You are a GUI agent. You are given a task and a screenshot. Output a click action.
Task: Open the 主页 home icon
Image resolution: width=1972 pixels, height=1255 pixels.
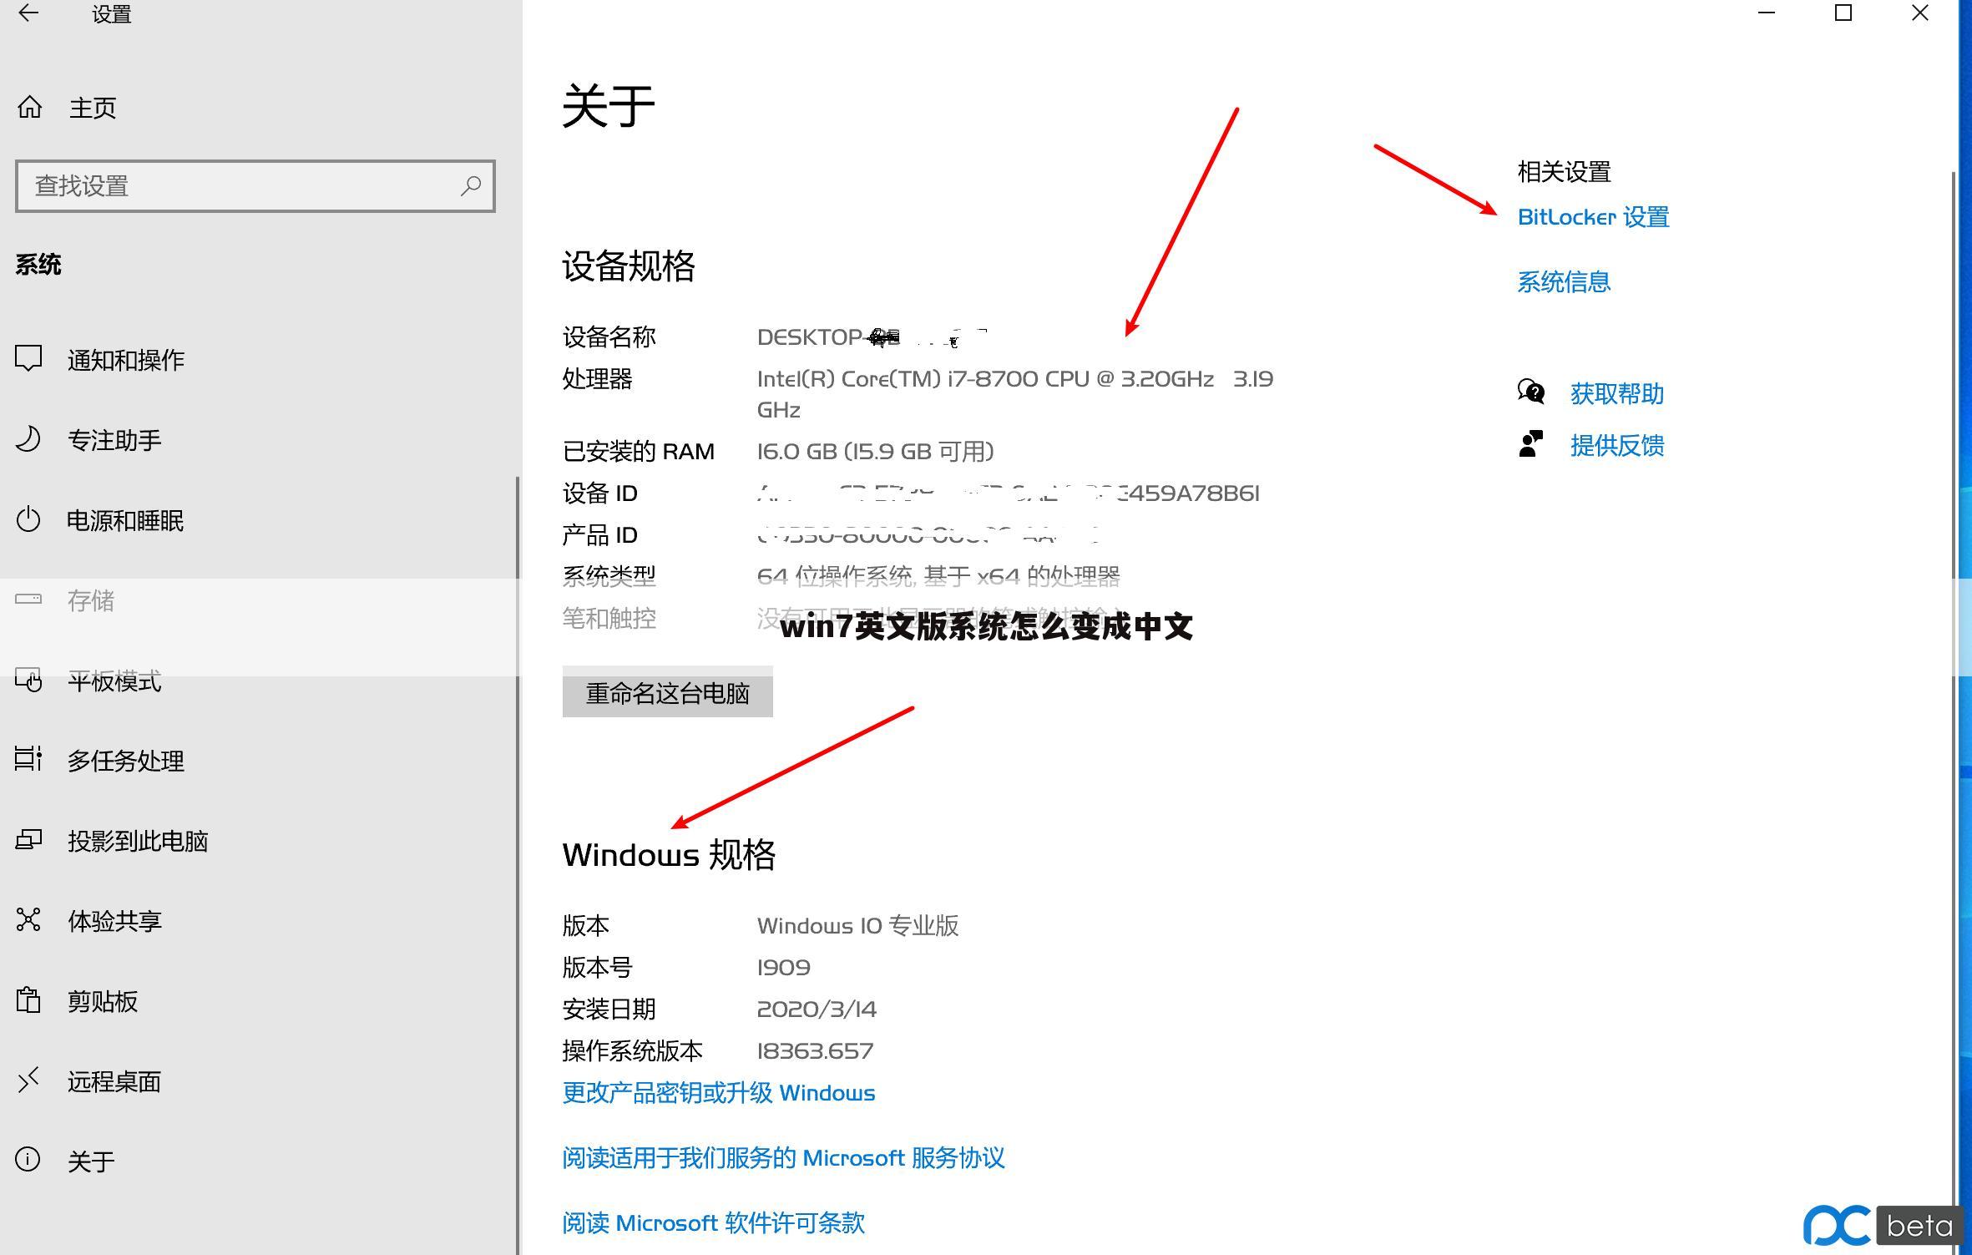pos(30,107)
